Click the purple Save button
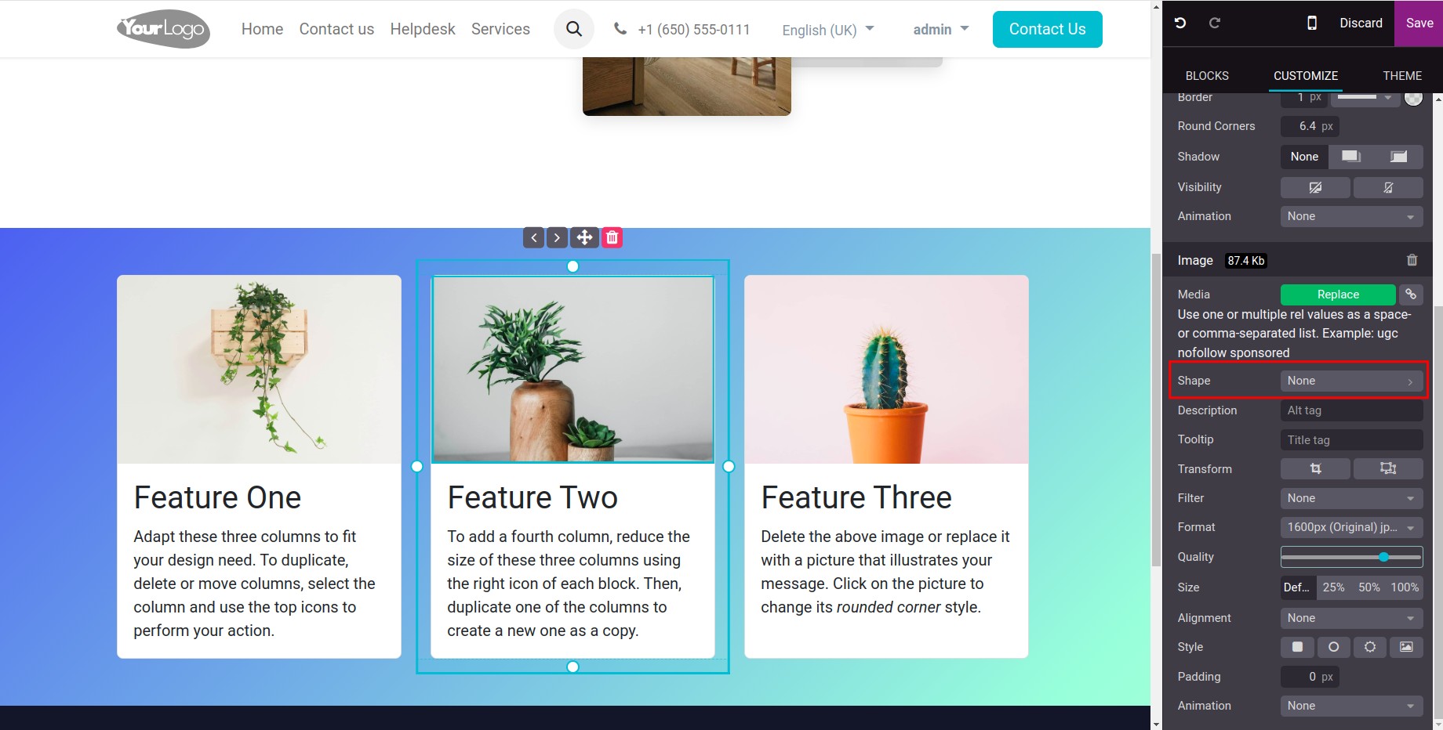Image resolution: width=1443 pixels, height=730 pixels. (x=1419, y=23)
